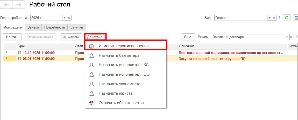The height and width of the screenshot is (120, 298).
Task: Click description Поставка изделий медицинского назначения
Action: click(232, 53)
